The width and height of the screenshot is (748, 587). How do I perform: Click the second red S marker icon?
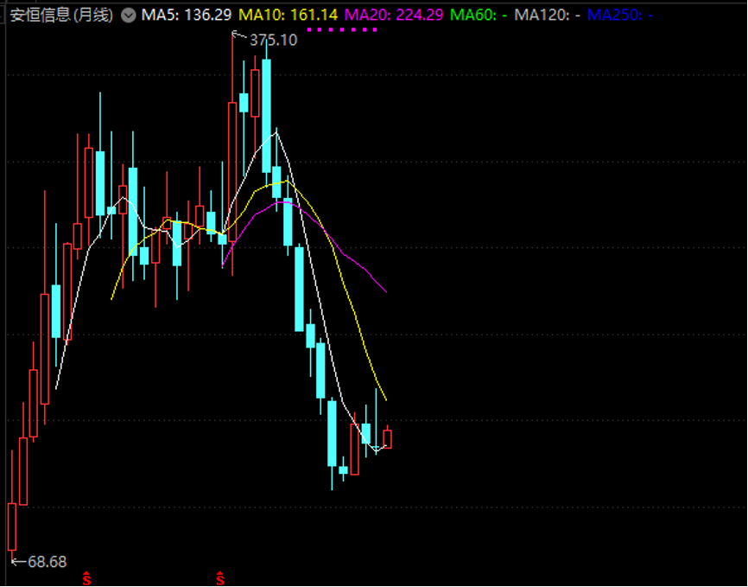[220, 577]
